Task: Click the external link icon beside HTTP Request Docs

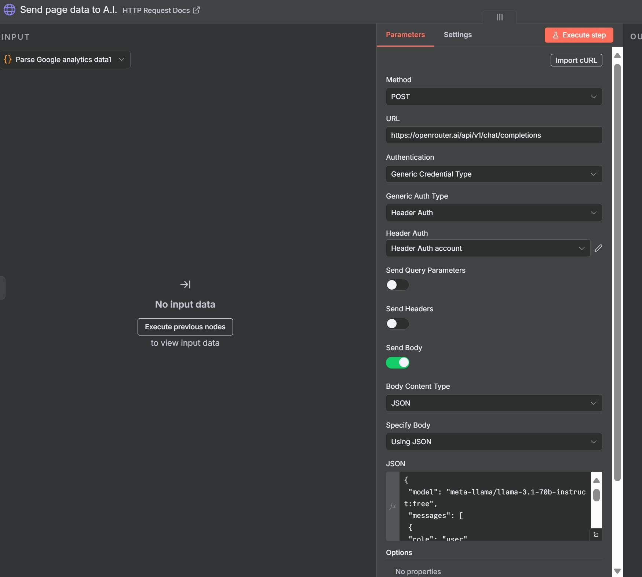Action: [196, 10]
